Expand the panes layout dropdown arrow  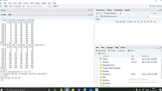pyautogui.click(x=52, y=6)
